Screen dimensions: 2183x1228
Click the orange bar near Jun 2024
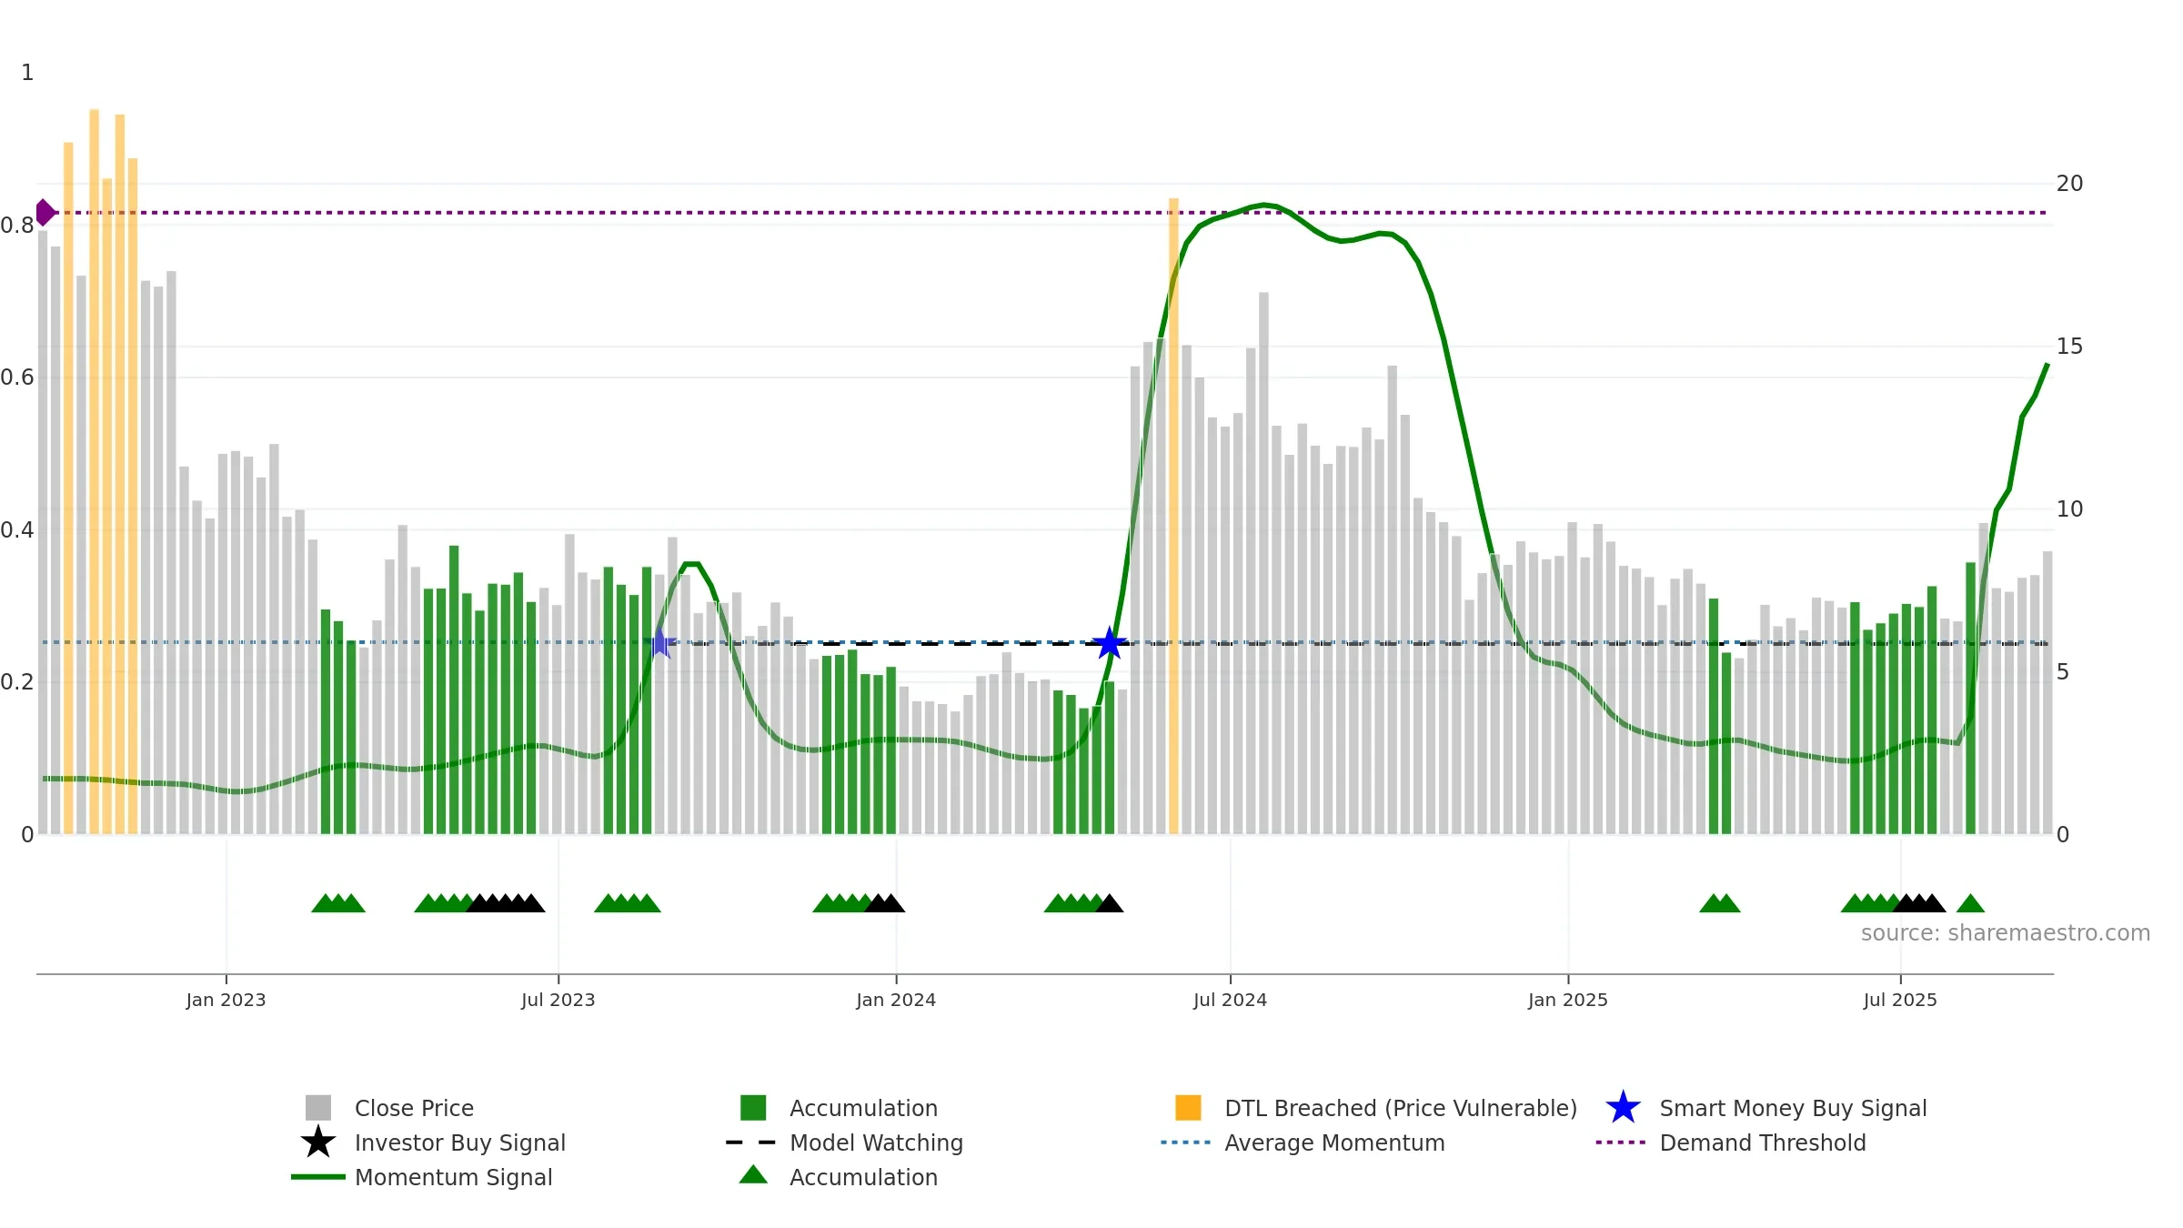coord(1173,517)
